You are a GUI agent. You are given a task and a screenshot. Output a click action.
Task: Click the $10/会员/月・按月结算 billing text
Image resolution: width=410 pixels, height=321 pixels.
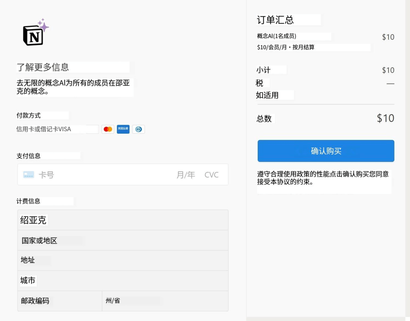(286, 47)
